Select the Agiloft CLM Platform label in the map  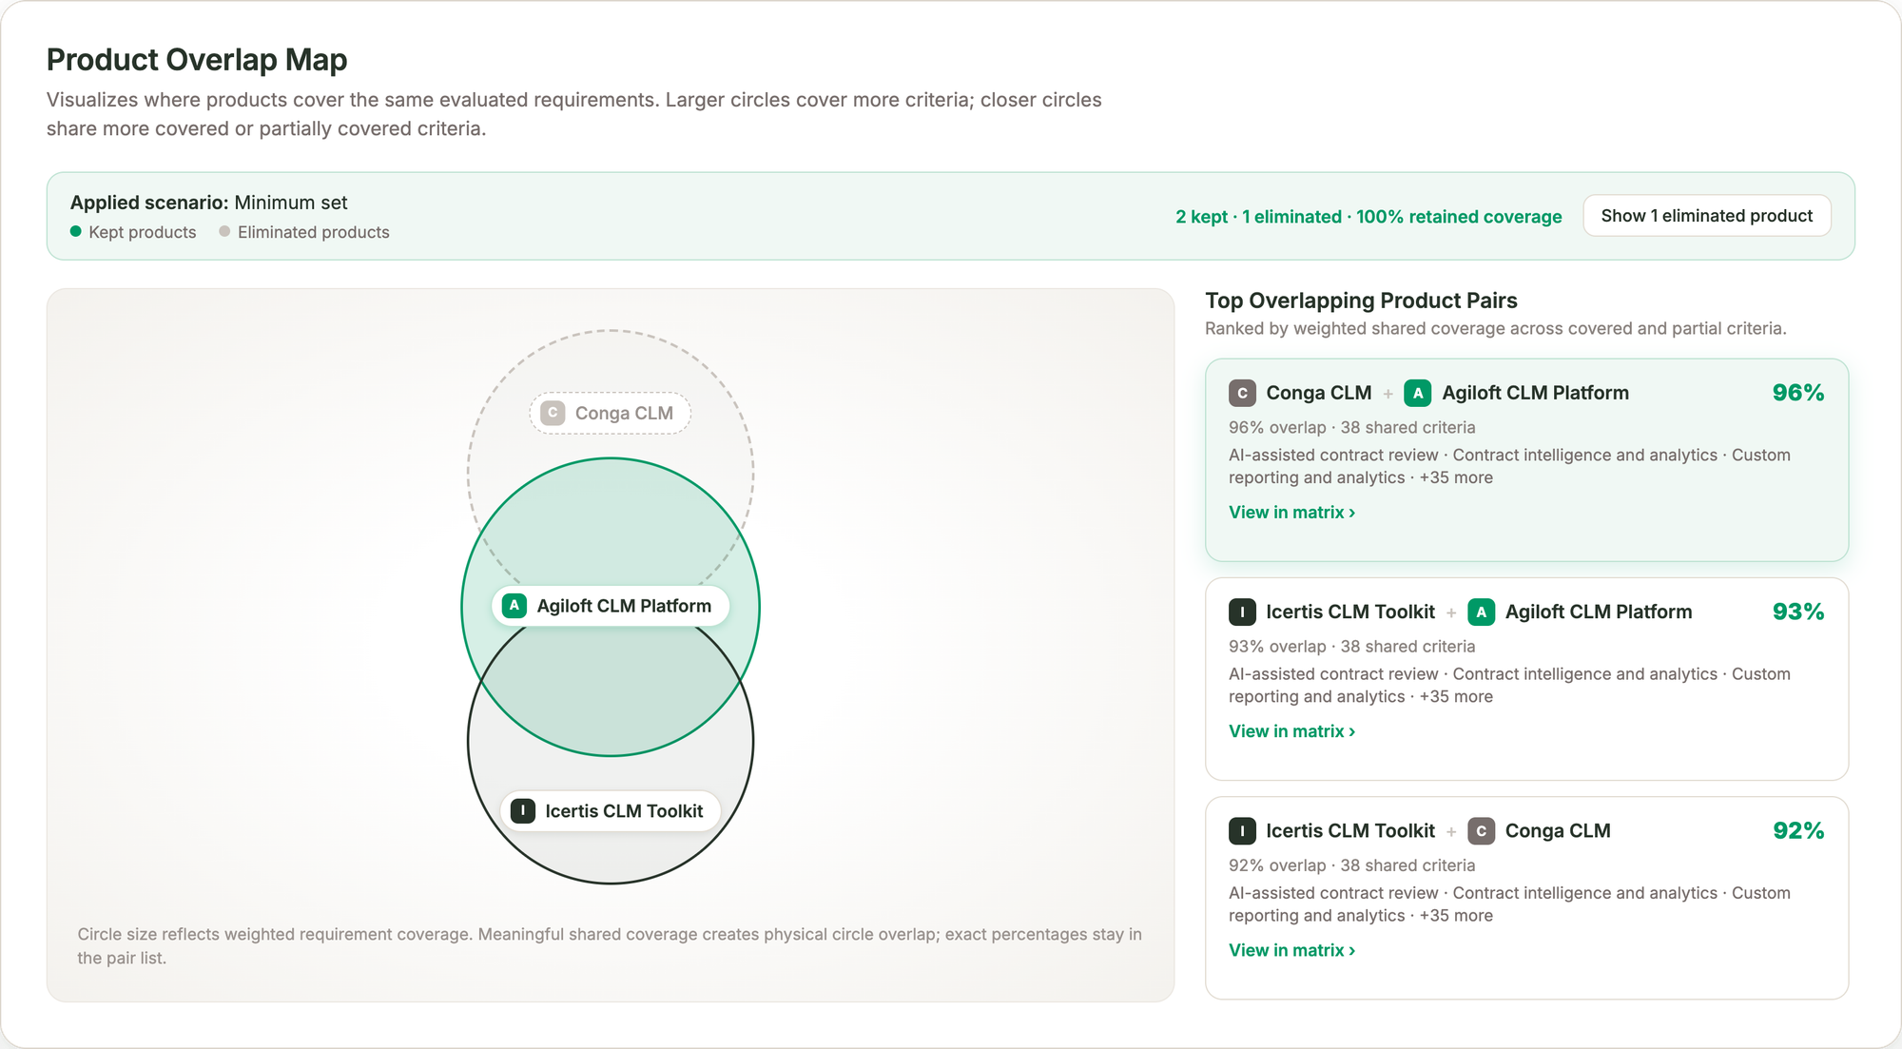click(611, 606)
